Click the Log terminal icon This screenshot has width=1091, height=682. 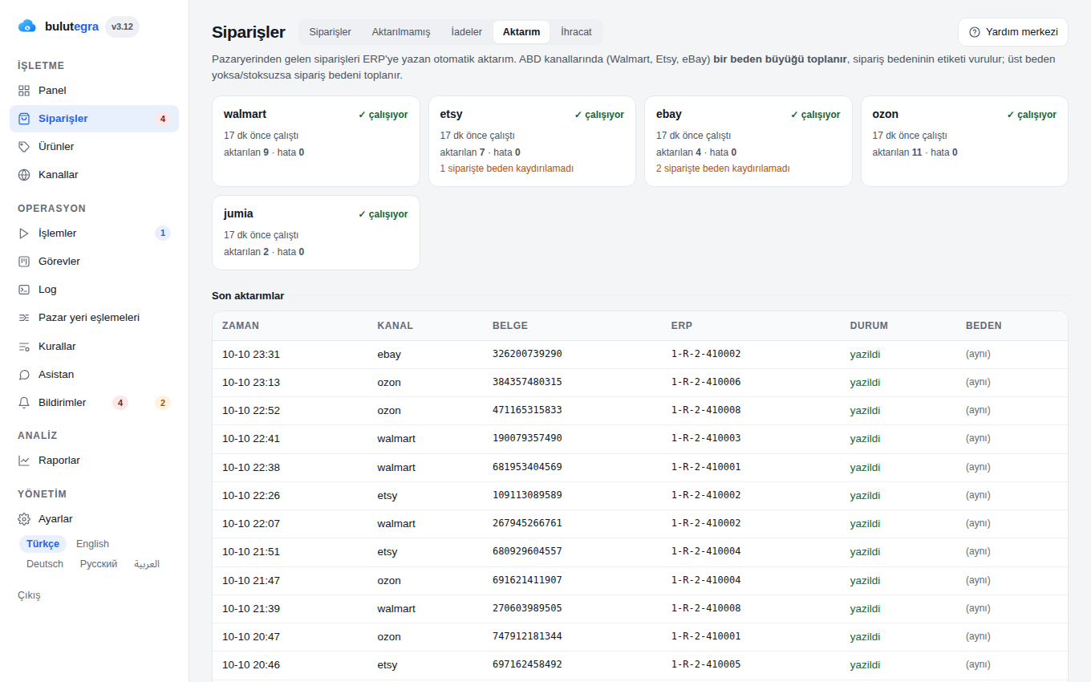tap(24, 290)
